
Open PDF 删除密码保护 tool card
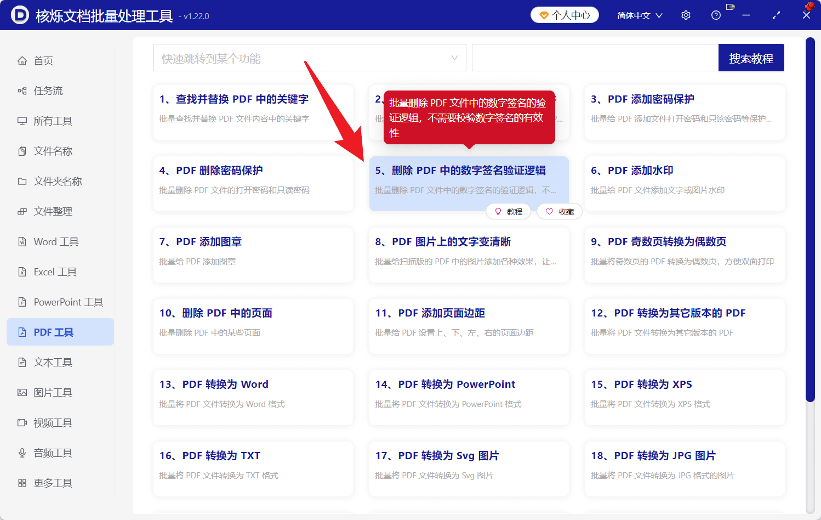click(x=253, y=184)
